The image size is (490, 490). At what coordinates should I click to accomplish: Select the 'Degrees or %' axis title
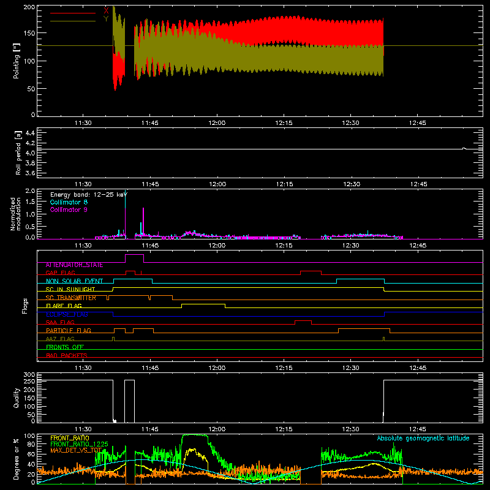tap(17, 459)
